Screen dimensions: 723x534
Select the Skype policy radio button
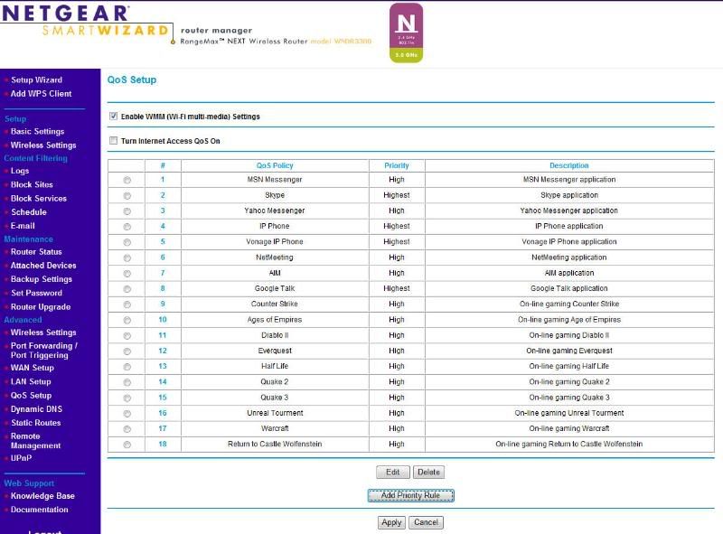[x=127, y=195]
